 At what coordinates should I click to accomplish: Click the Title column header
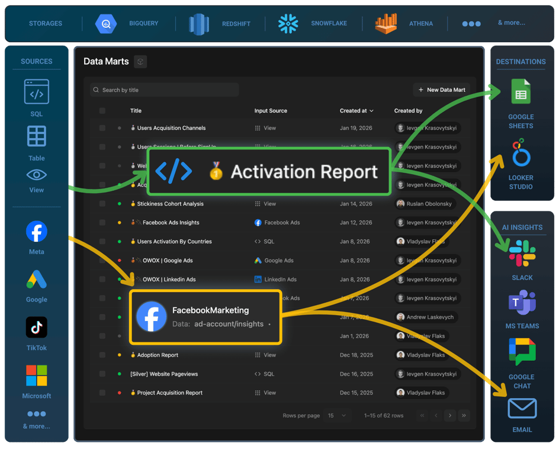[x=136, y=111]
